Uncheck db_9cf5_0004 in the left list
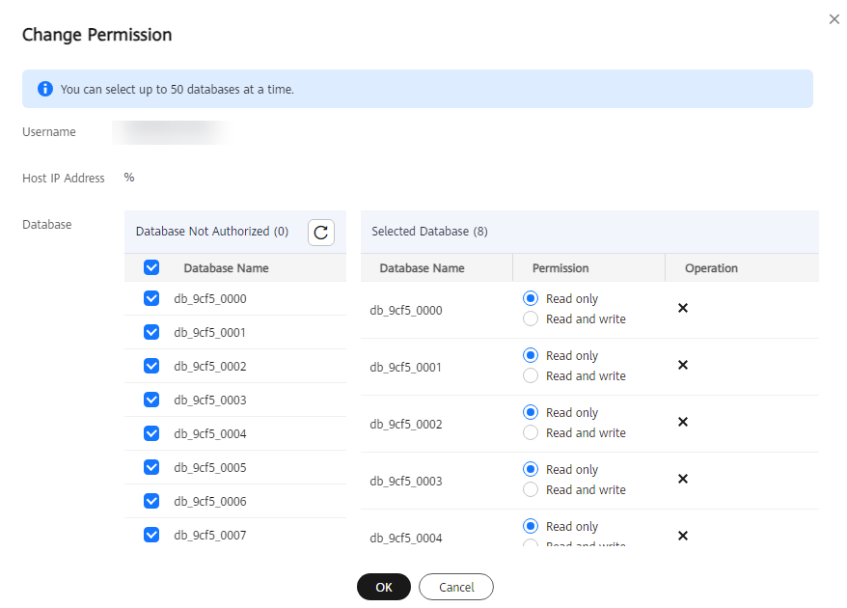Image resolution: width=847 pixels, height=608 pixels. 151,433
